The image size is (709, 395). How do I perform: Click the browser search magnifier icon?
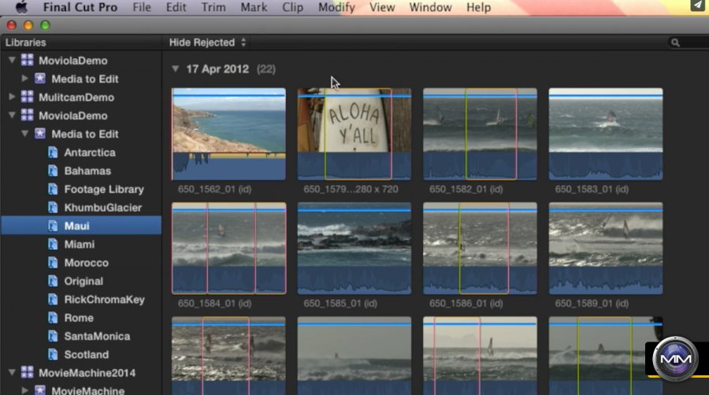pos(675,43)
